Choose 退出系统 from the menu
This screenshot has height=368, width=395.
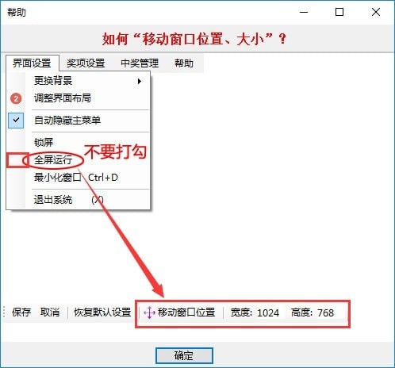point(79,200)
